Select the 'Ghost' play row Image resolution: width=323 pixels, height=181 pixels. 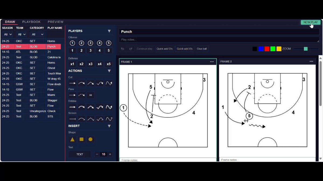coord(31,68)
